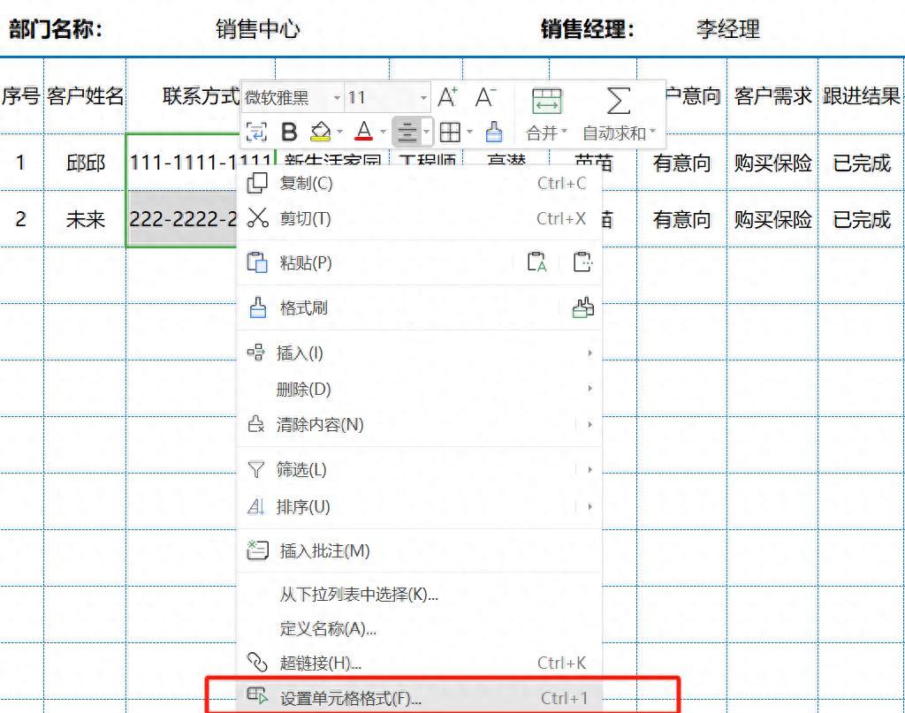This screenshot has height=713, width=905.
Task: Expand the 筛选 submenu arrow
Action: 589,469
